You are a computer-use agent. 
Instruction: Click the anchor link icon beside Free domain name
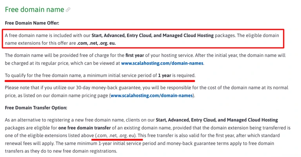[x=68, y=9]
